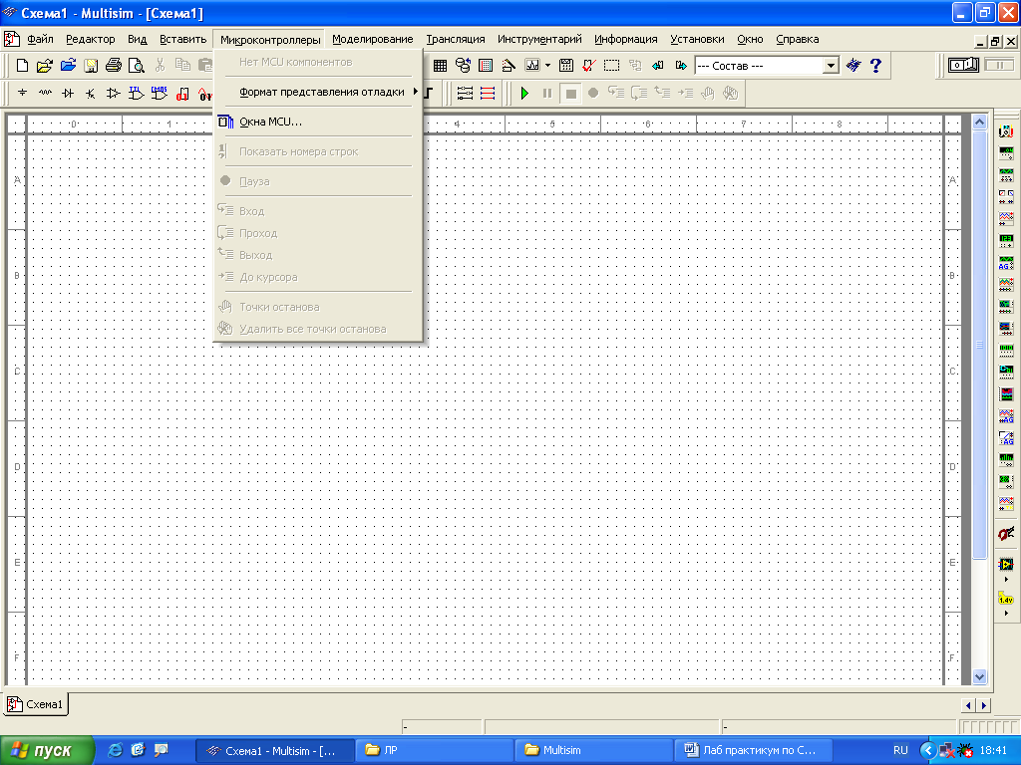Place a basic resistor component
1021x765 pixels.
pos(45,93)
